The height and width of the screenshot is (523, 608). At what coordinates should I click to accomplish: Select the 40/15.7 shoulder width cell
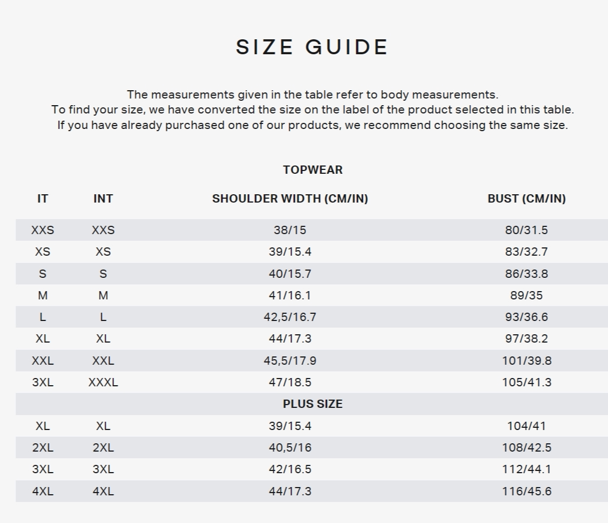point(290,274)
